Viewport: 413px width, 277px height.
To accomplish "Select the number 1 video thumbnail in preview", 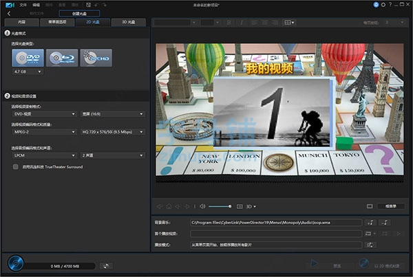I will pyautogui.click(x=272, y=112).
